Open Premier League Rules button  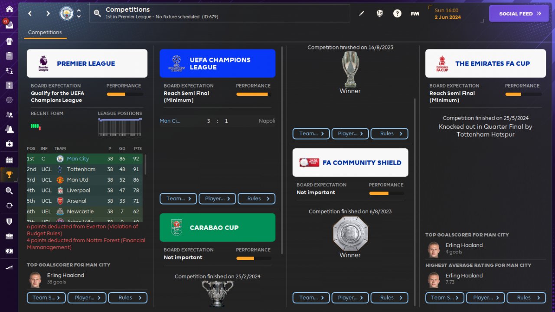127,298
